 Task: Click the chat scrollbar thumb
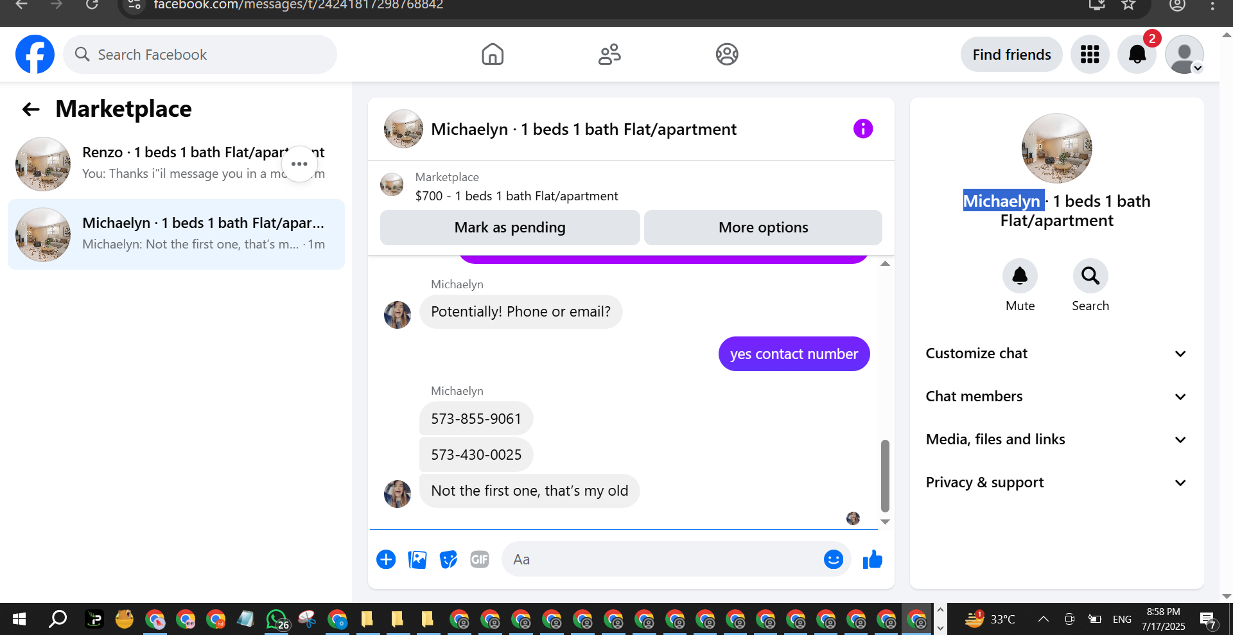[885, 476]
